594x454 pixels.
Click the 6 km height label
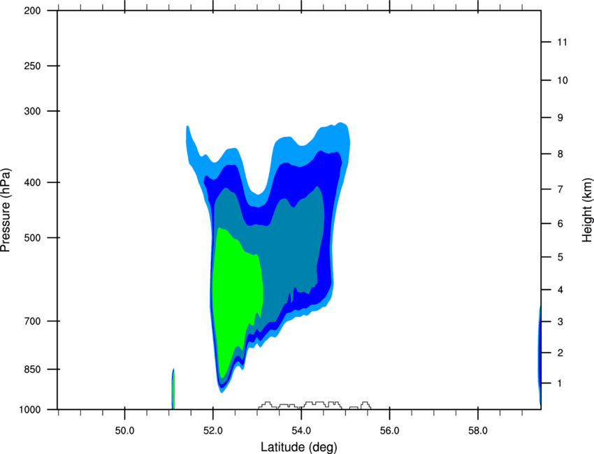[x=560, y=224]
